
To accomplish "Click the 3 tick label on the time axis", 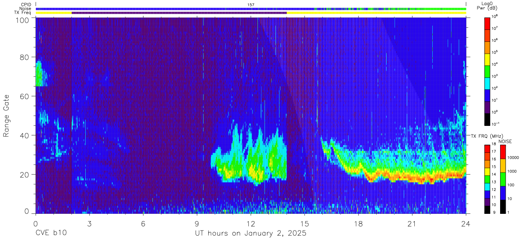I will pos(89,223).
